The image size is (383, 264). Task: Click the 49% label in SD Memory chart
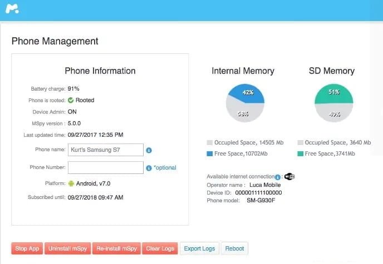[335, 114]
